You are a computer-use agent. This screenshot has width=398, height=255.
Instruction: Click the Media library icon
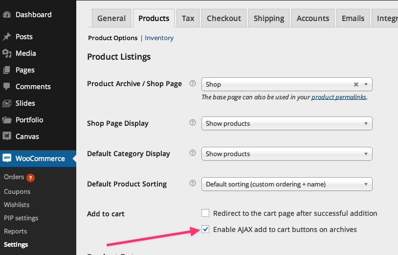click(7, 53)
